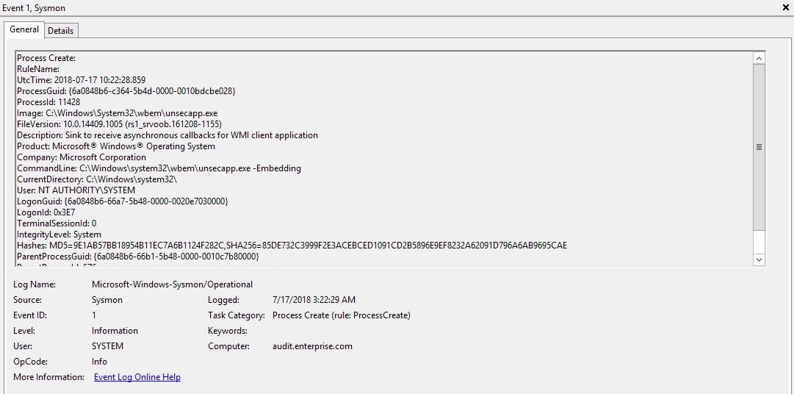Viewport: 794px width, 394px height.
Task: Click the ProcessGuid line in event text
Action: pyautogui.click(x=126, y=91)
